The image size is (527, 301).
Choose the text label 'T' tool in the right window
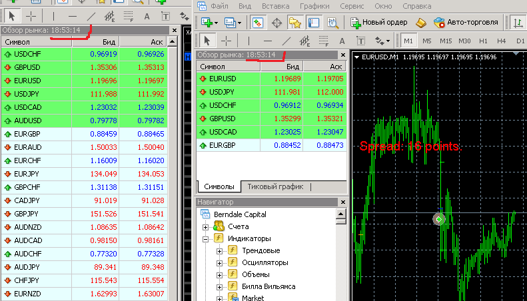tap(360, 41)
